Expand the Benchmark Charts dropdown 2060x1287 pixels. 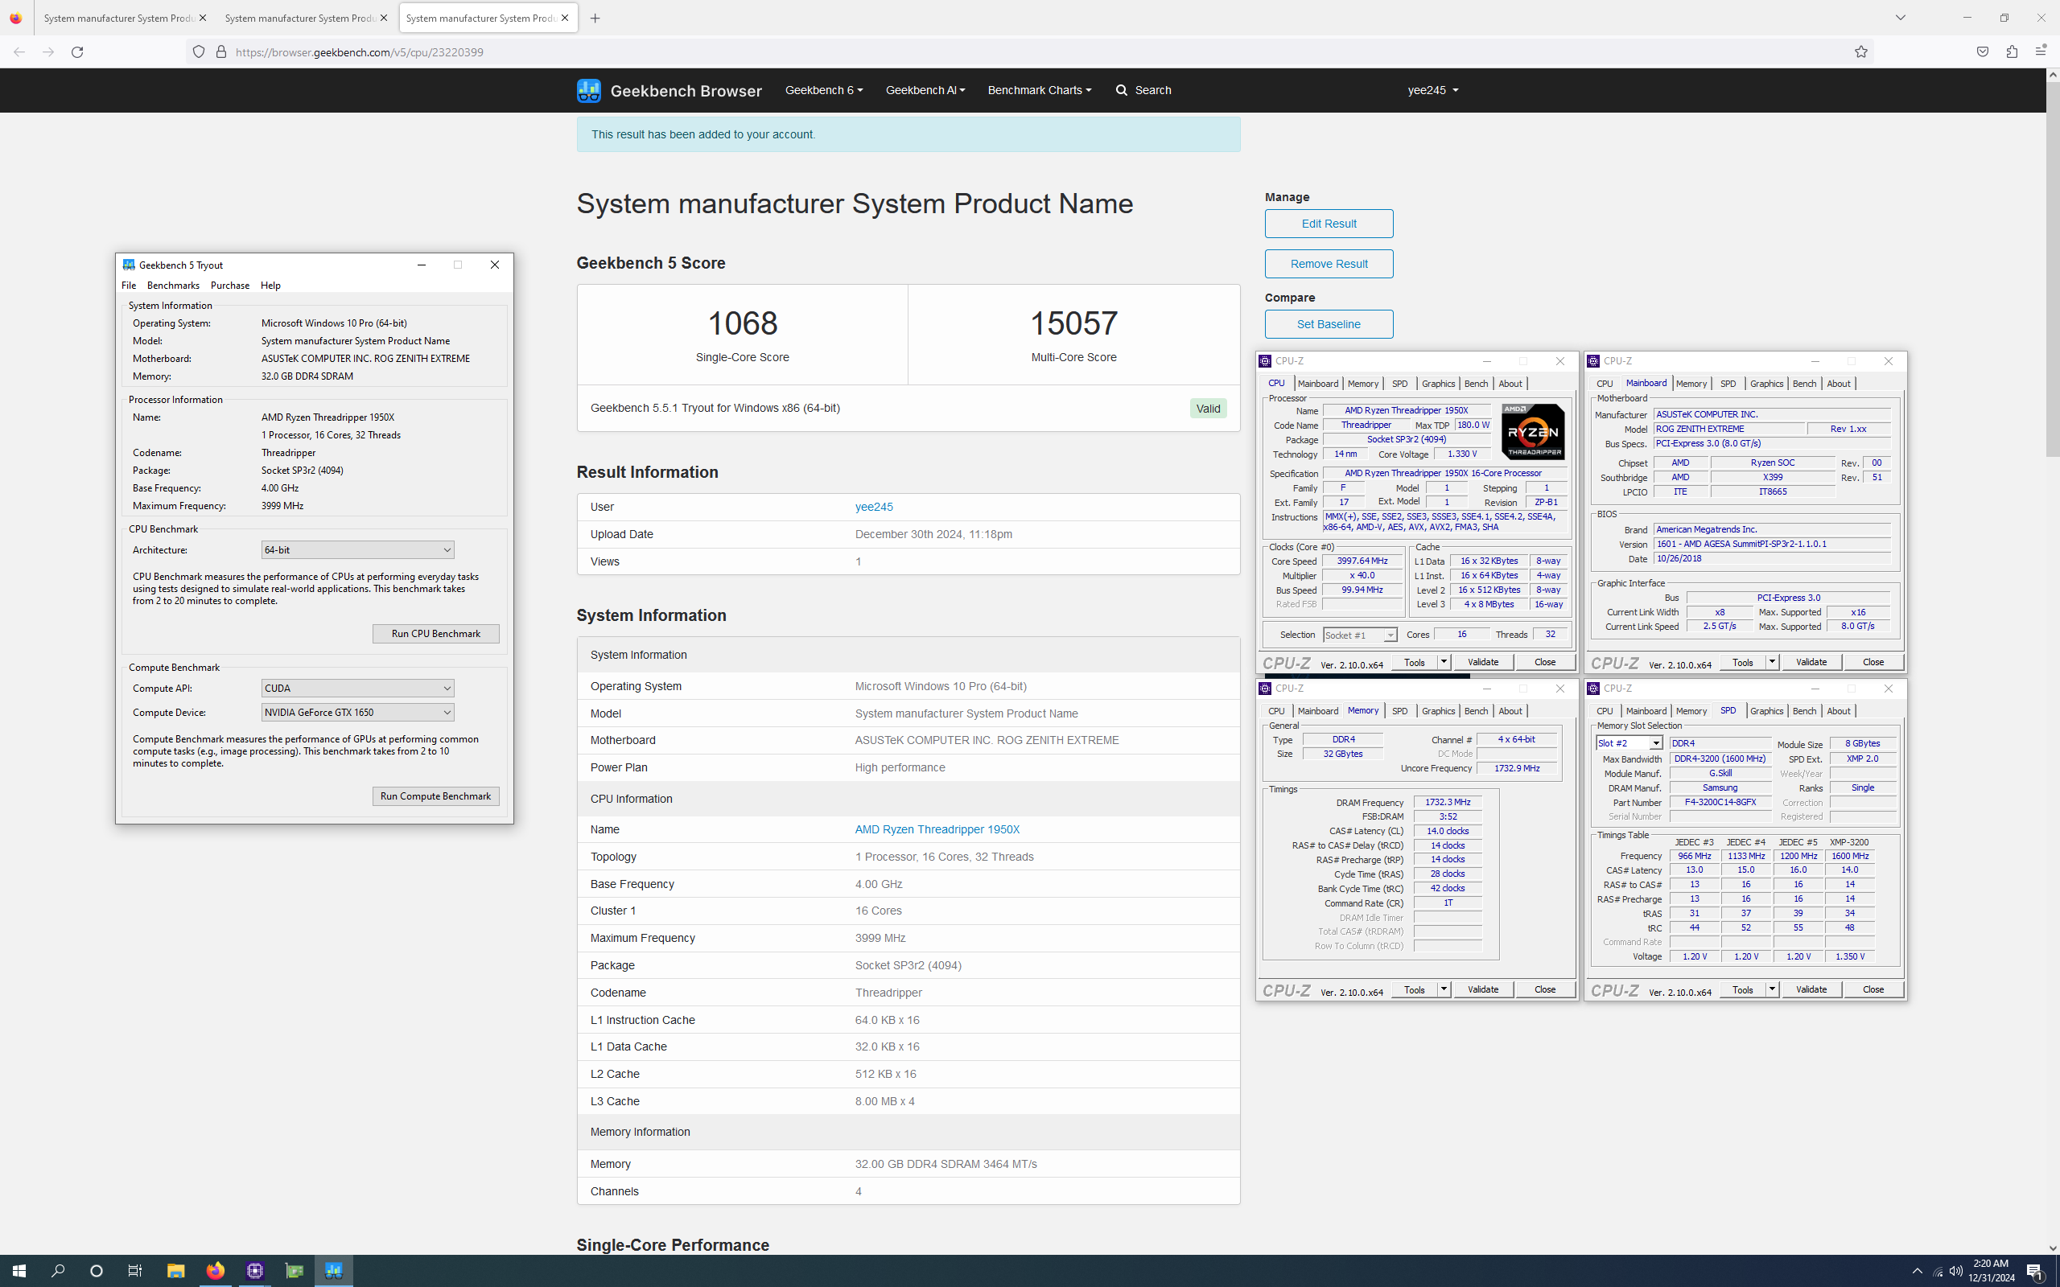[x=1039, y=90]
